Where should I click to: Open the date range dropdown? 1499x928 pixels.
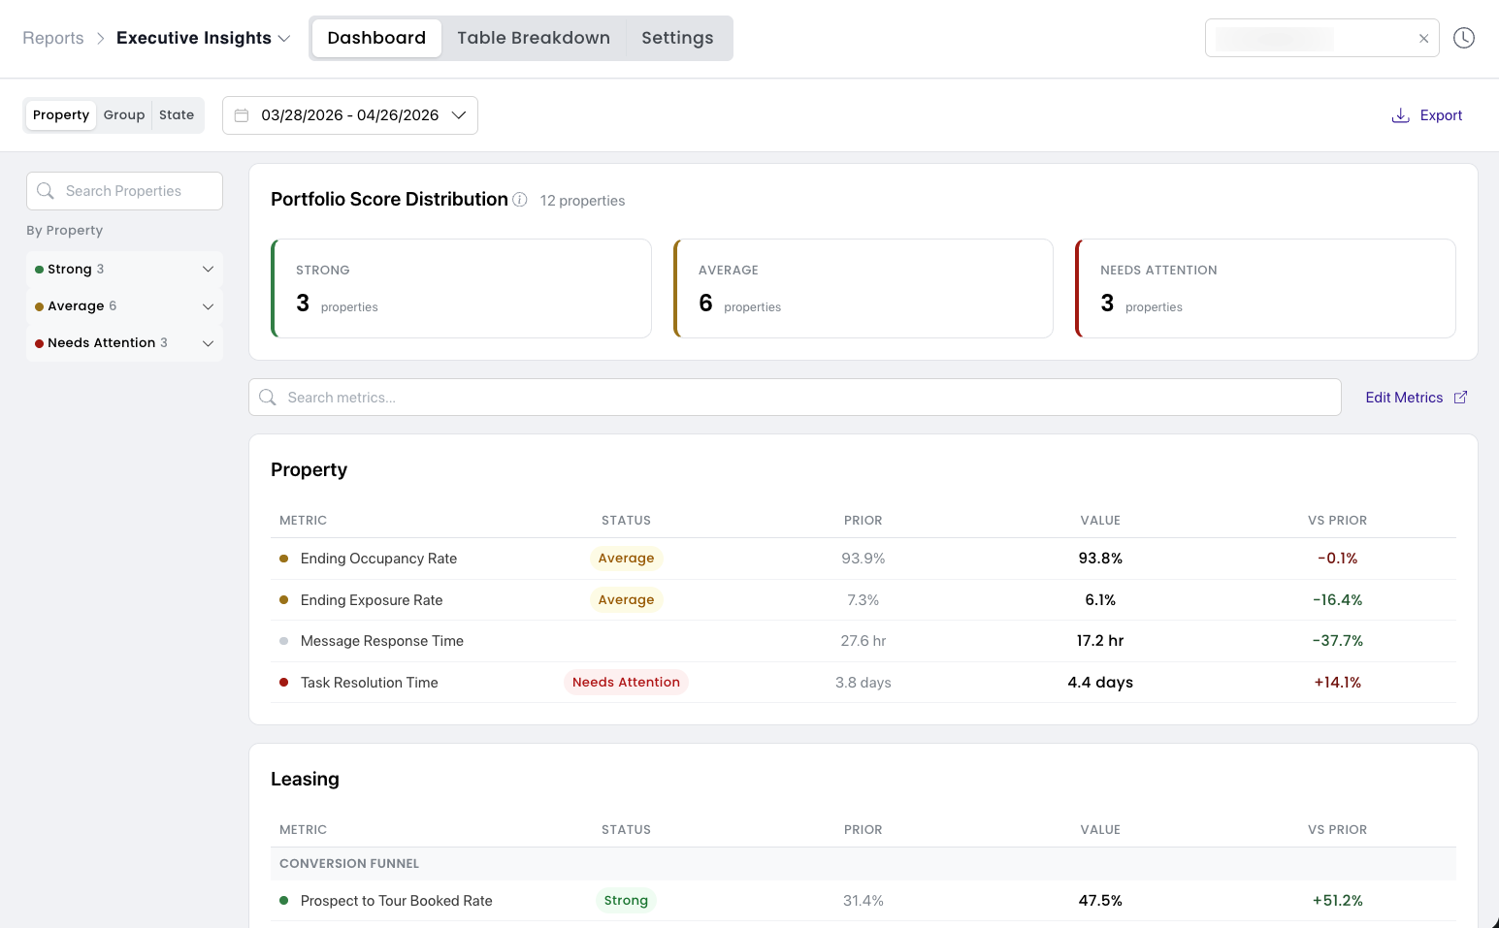coord(350,115)
